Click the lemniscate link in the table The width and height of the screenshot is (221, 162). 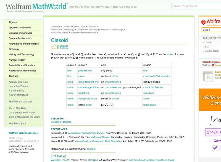(150, 105)
